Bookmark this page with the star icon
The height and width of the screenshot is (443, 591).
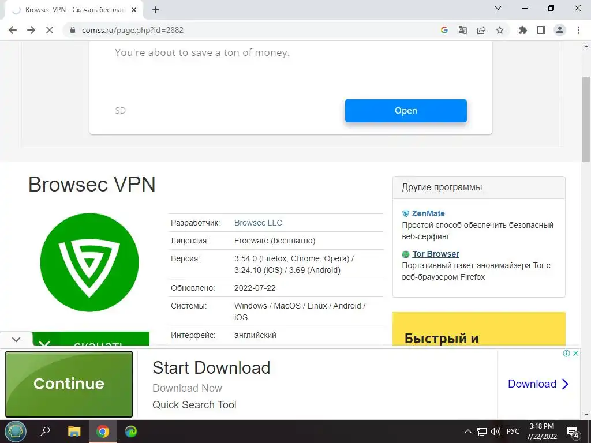pyautogui.click(x=500, y=30)
